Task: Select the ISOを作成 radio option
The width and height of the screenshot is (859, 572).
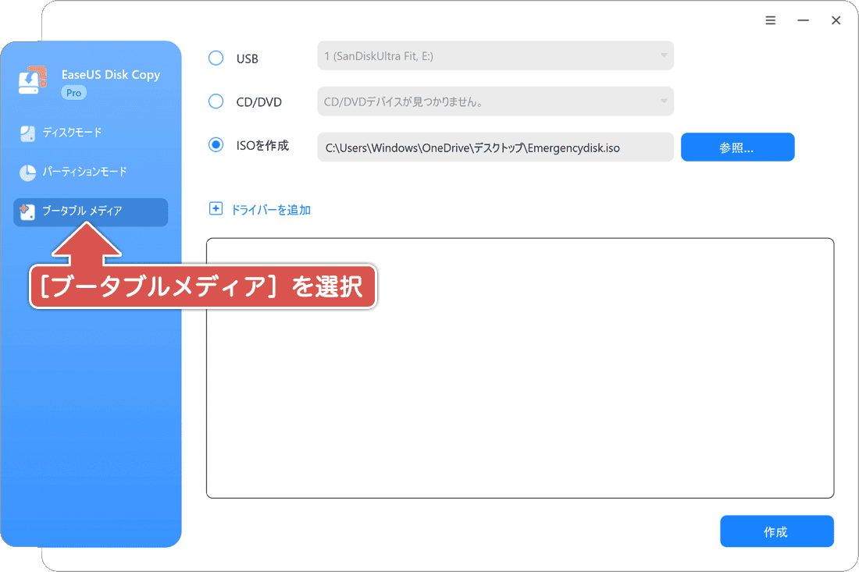Action: click(x=216, y=144)
